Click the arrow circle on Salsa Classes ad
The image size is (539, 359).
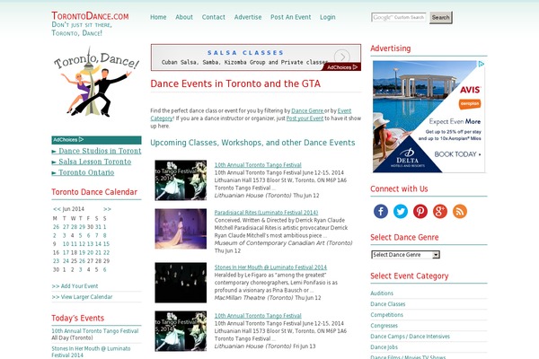point(342,57)
